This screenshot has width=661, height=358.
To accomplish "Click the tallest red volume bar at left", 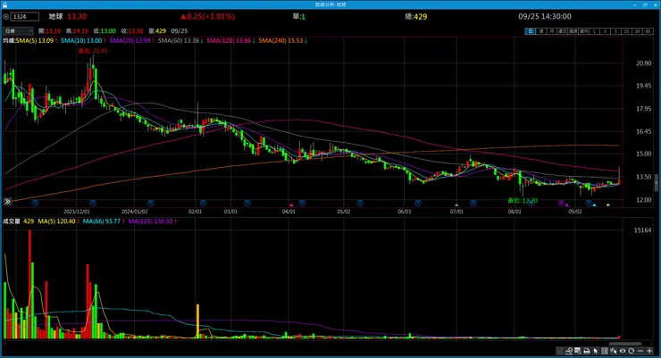I will click(30, 284).
